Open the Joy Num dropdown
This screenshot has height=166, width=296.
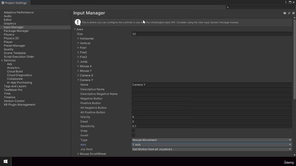click(x=212, y=149)
